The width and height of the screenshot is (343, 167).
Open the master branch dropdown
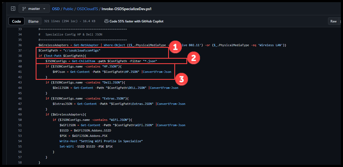click(x=34, y=8)
